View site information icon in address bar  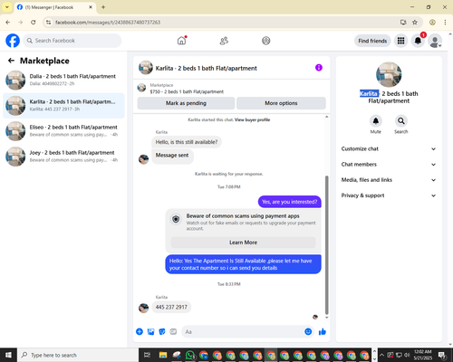(x=49, y=23)
